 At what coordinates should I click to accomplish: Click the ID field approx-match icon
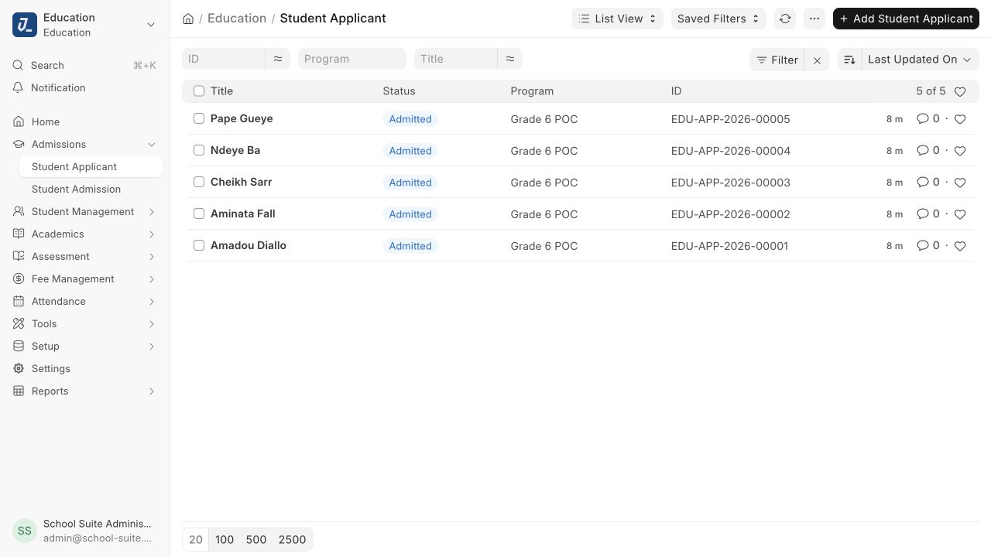[278, 59]
